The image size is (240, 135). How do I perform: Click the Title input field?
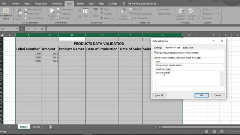pos(189,65)
